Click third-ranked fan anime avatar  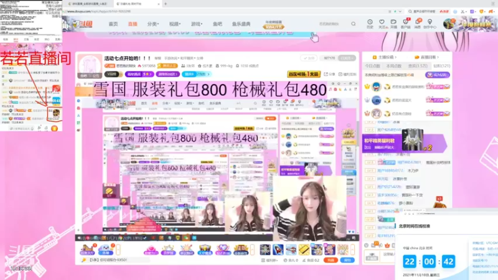(377, 113)
